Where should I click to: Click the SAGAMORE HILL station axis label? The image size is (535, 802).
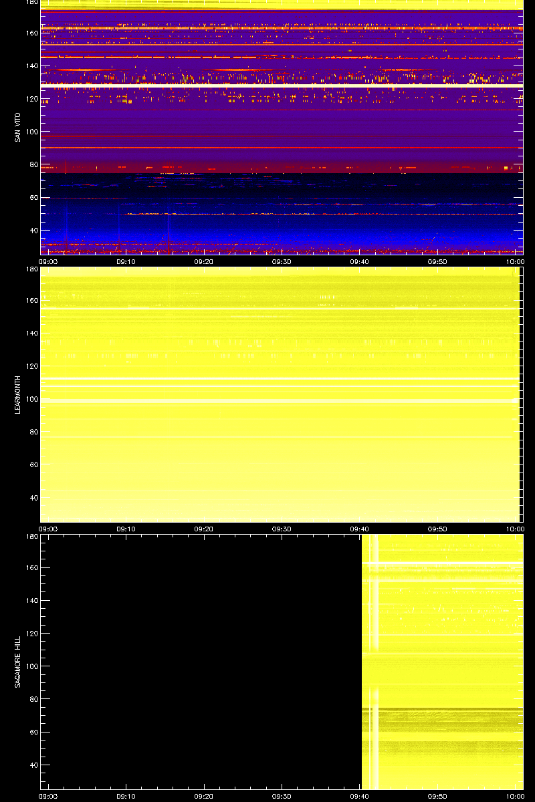click(19, 661)
